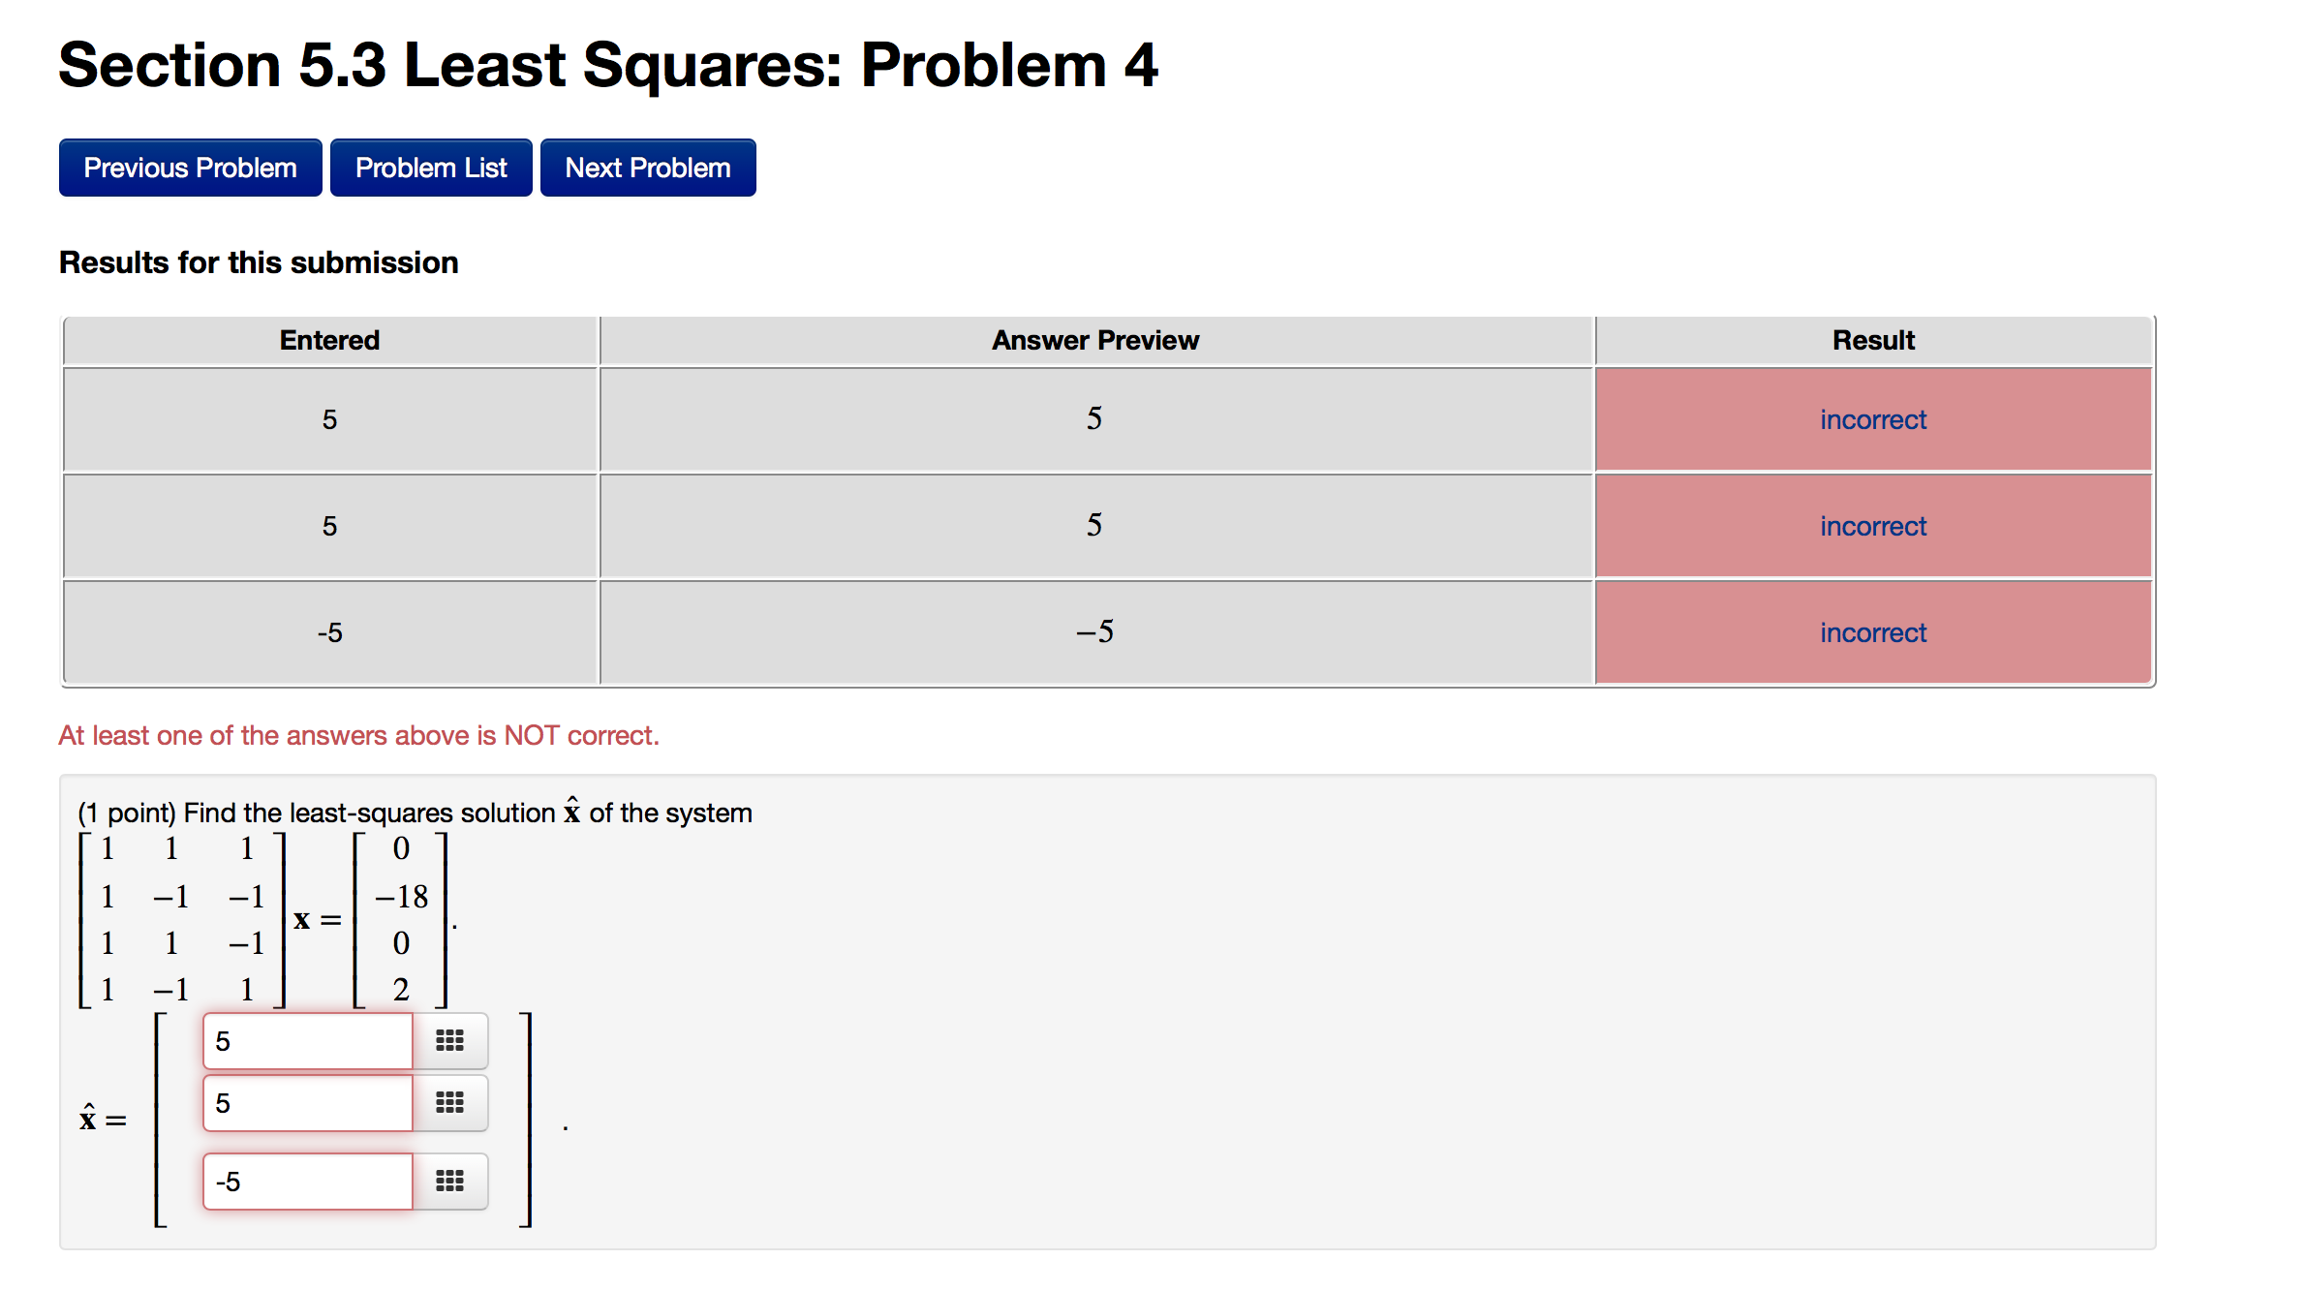The image size is (2309, 1290).
Task: Click the 'Entered' column header
Action: coord(329,340)
